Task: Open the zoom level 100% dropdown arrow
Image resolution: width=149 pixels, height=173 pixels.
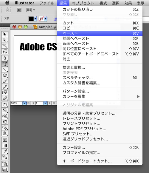Action: [24, 103]
